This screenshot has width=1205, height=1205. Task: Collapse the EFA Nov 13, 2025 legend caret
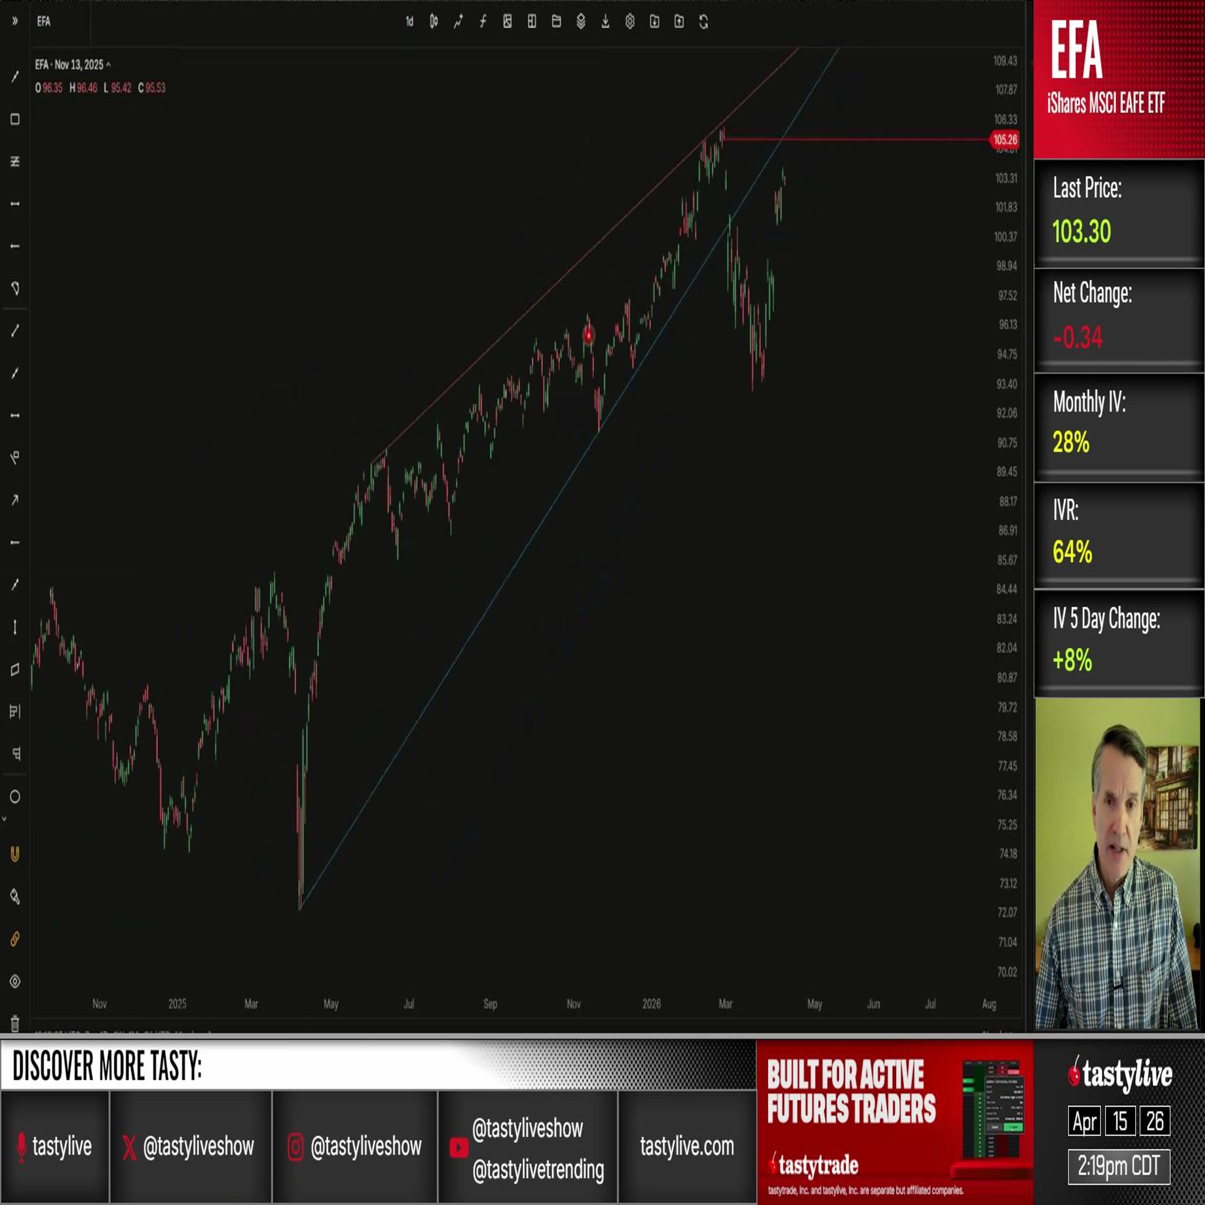[108, 64]
